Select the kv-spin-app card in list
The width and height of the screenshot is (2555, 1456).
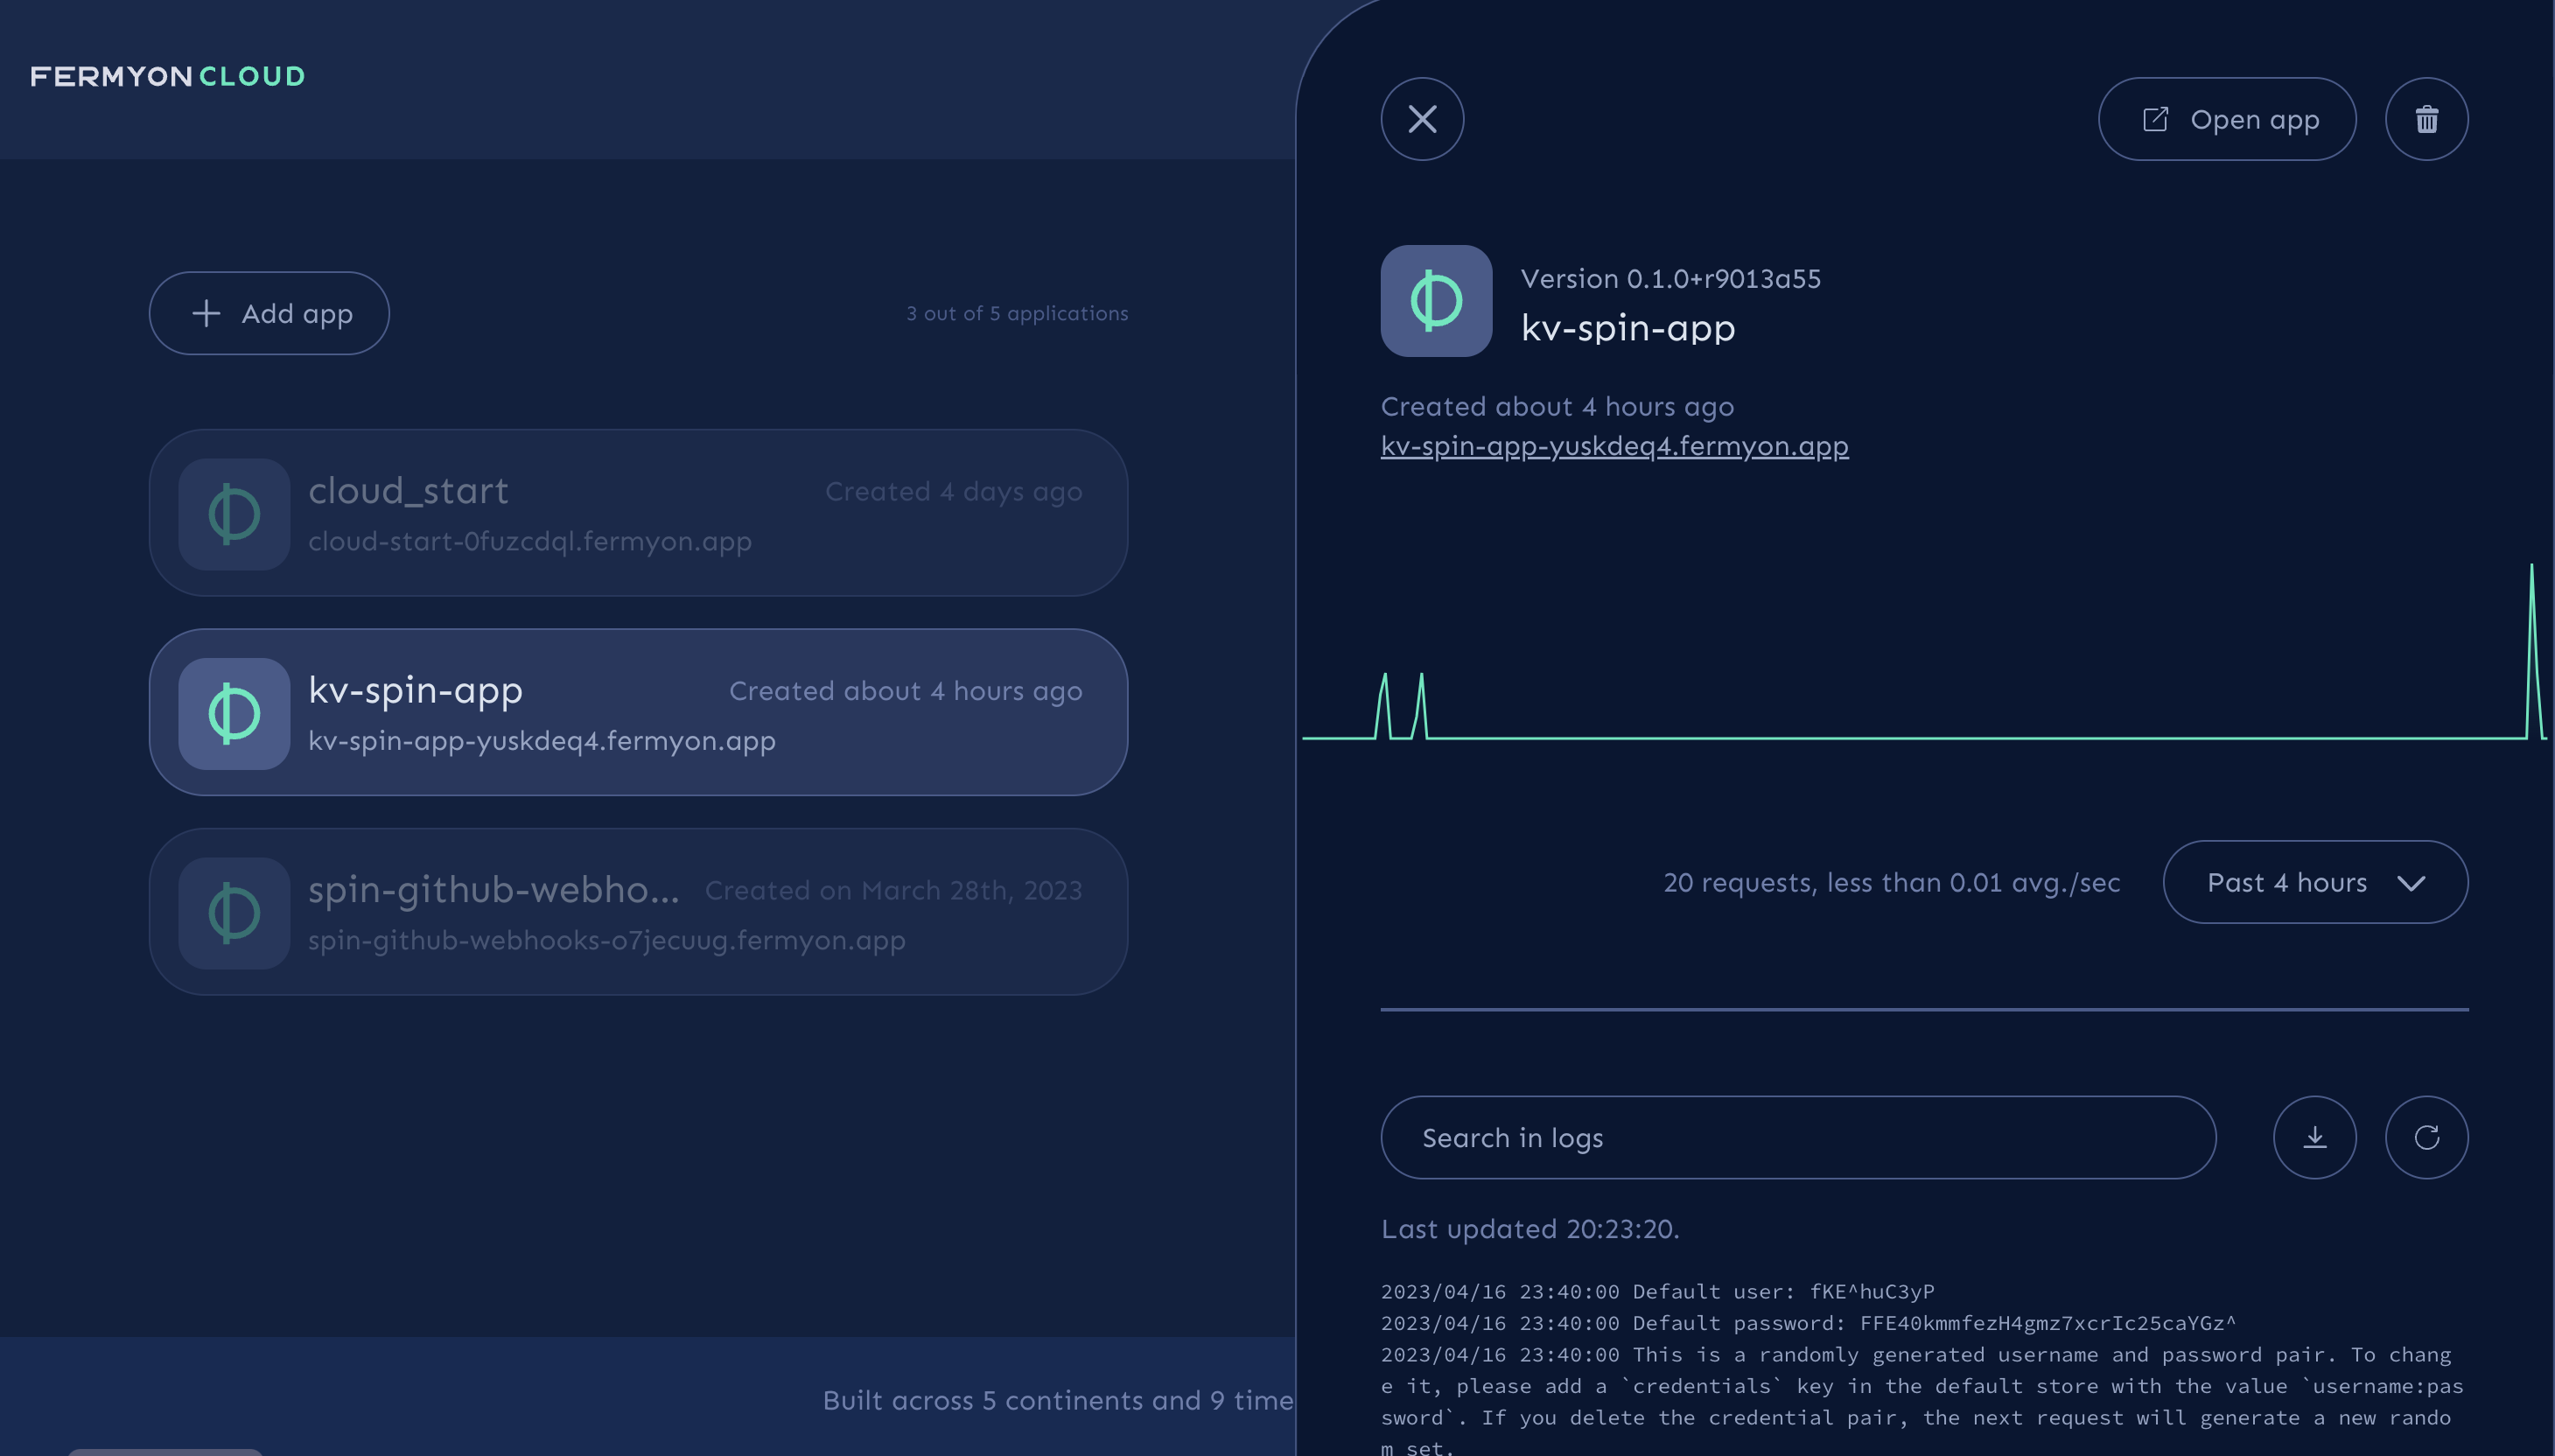point(638,712)
